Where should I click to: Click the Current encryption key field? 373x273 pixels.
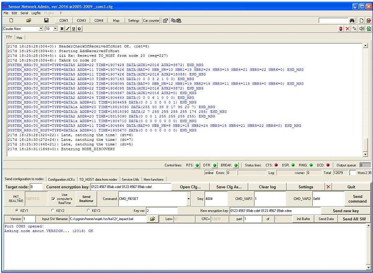(x=130, y=187)
